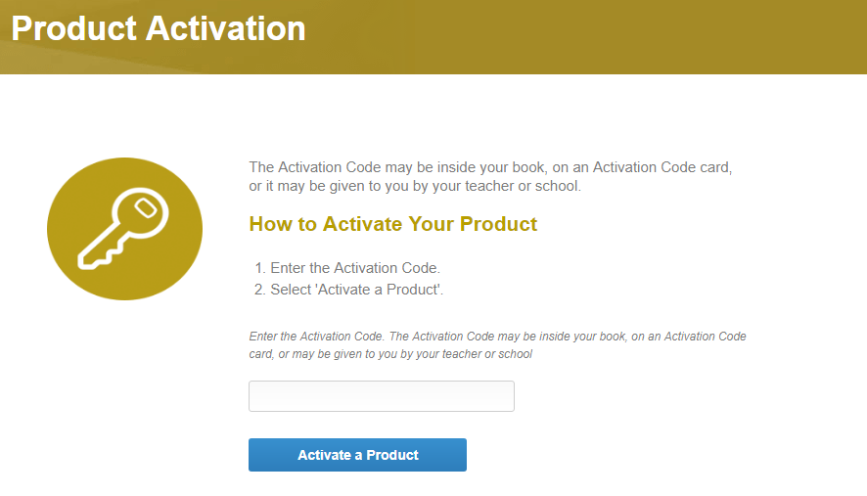Click the Product Activation page title
This screenshot has height=496, width=867.
click(x=159, y=28)
